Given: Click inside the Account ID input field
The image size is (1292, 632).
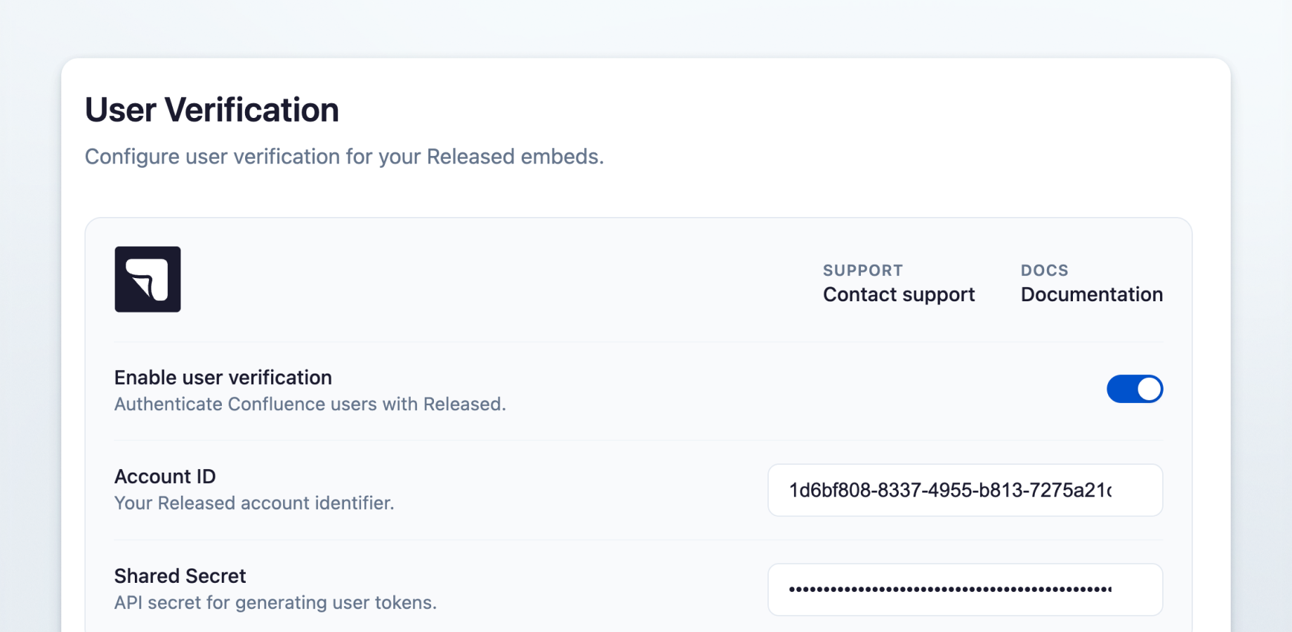Looking at the screenshot, I should (965, 490).
